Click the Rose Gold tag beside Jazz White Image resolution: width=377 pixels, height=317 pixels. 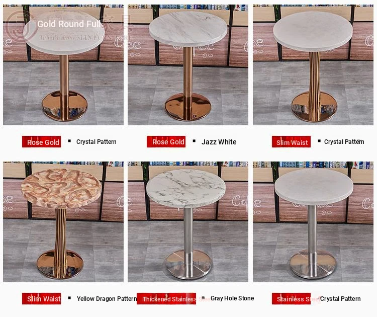click(x=166, y=142)
